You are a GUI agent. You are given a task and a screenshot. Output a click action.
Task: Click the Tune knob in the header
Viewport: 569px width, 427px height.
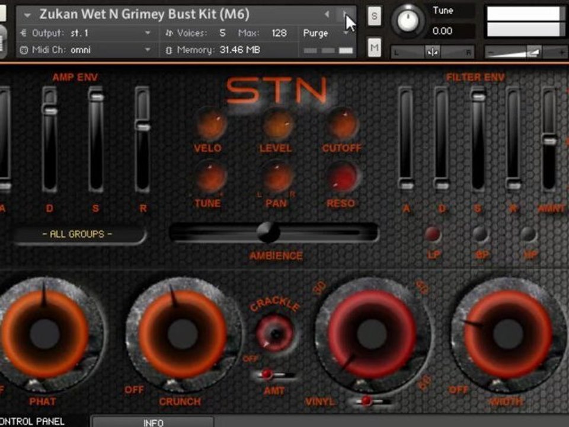[x=408, y=21]
